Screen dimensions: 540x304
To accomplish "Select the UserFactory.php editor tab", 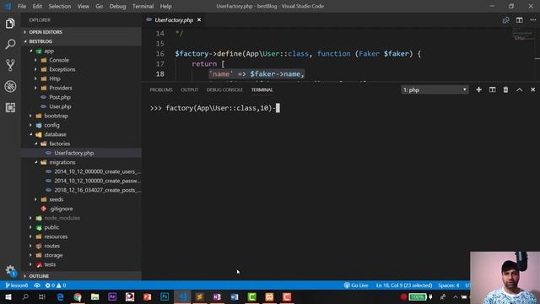I will point(174,20).
